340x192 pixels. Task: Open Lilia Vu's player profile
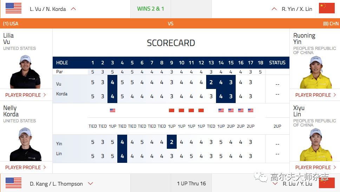coord(26,95)
